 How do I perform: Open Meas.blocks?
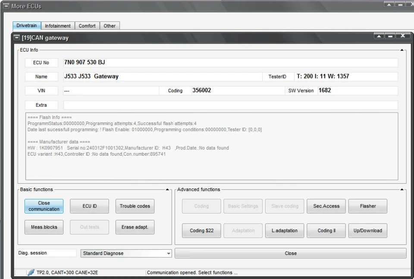click(44, 227)
